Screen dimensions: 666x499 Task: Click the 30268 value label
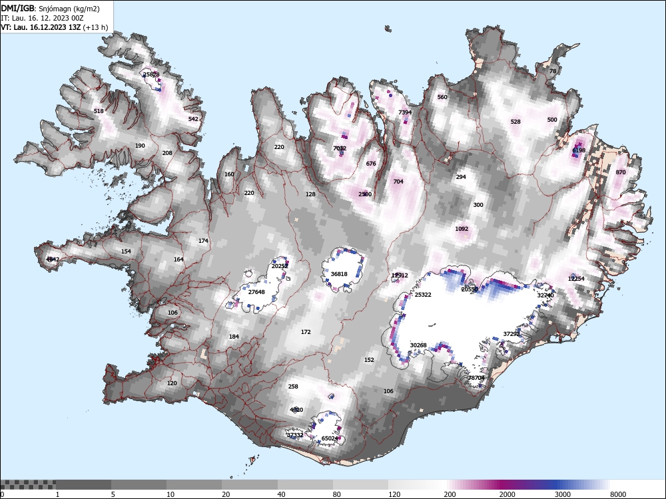418,345
